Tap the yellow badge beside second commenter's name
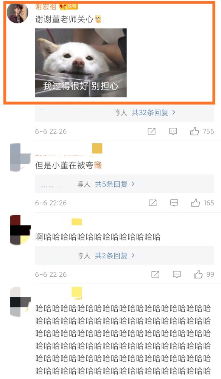Screen dimensions: 221x379 (97, 149)
